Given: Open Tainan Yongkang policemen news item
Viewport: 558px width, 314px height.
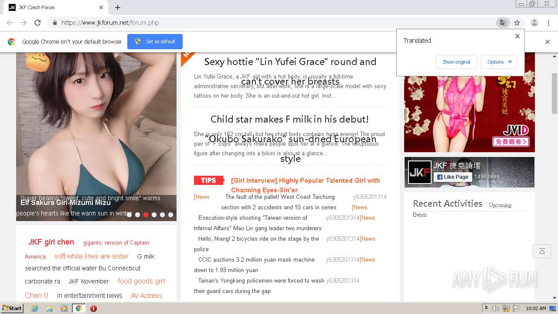Looking at the screenshot, I should click(259, 286).
